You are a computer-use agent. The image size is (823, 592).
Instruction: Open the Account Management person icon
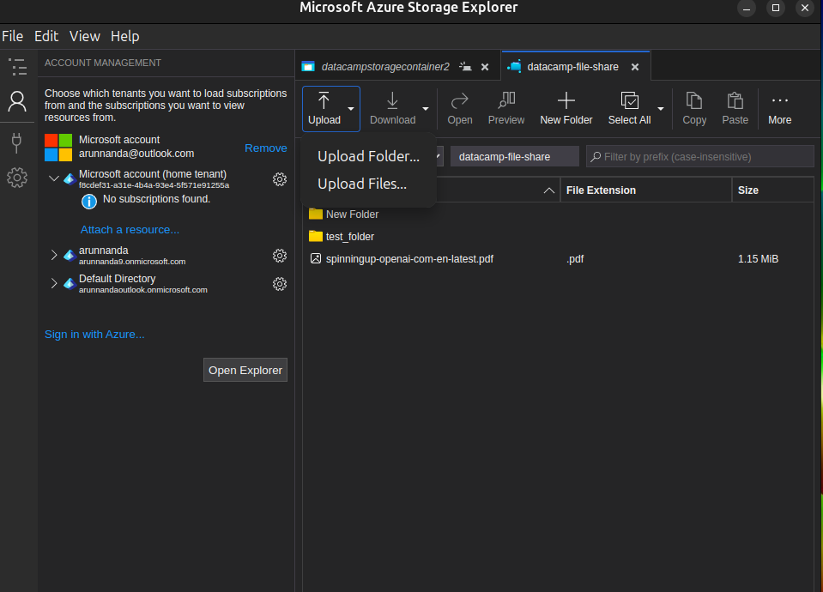tap(17, 102)
